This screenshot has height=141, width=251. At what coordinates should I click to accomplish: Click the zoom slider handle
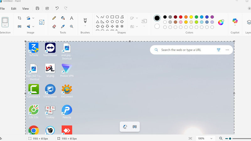point(230,138)
